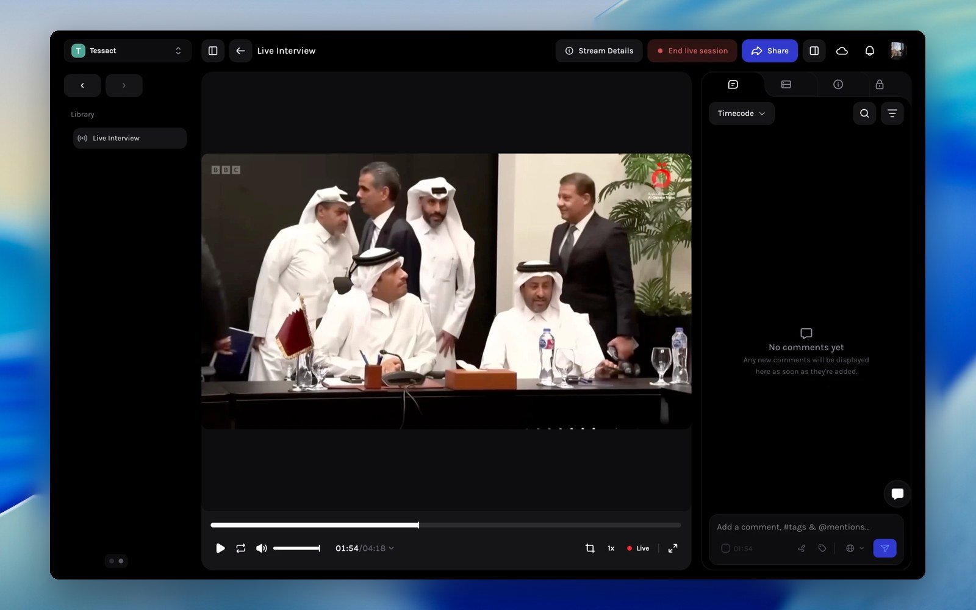Image resolution: width=976 pixels, height=610 pixels.
Task: Switch to the card/metadata tab
Action: pos(786,85)
